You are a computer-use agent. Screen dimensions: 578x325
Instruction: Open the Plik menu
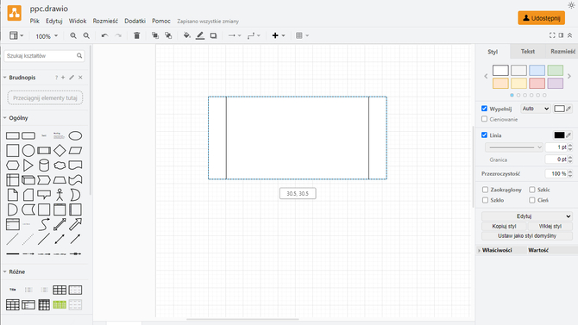tap(35, 21)
